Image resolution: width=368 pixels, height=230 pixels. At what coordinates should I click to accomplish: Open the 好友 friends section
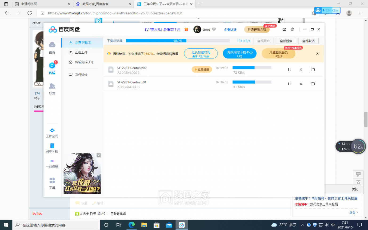click(52, 89)
